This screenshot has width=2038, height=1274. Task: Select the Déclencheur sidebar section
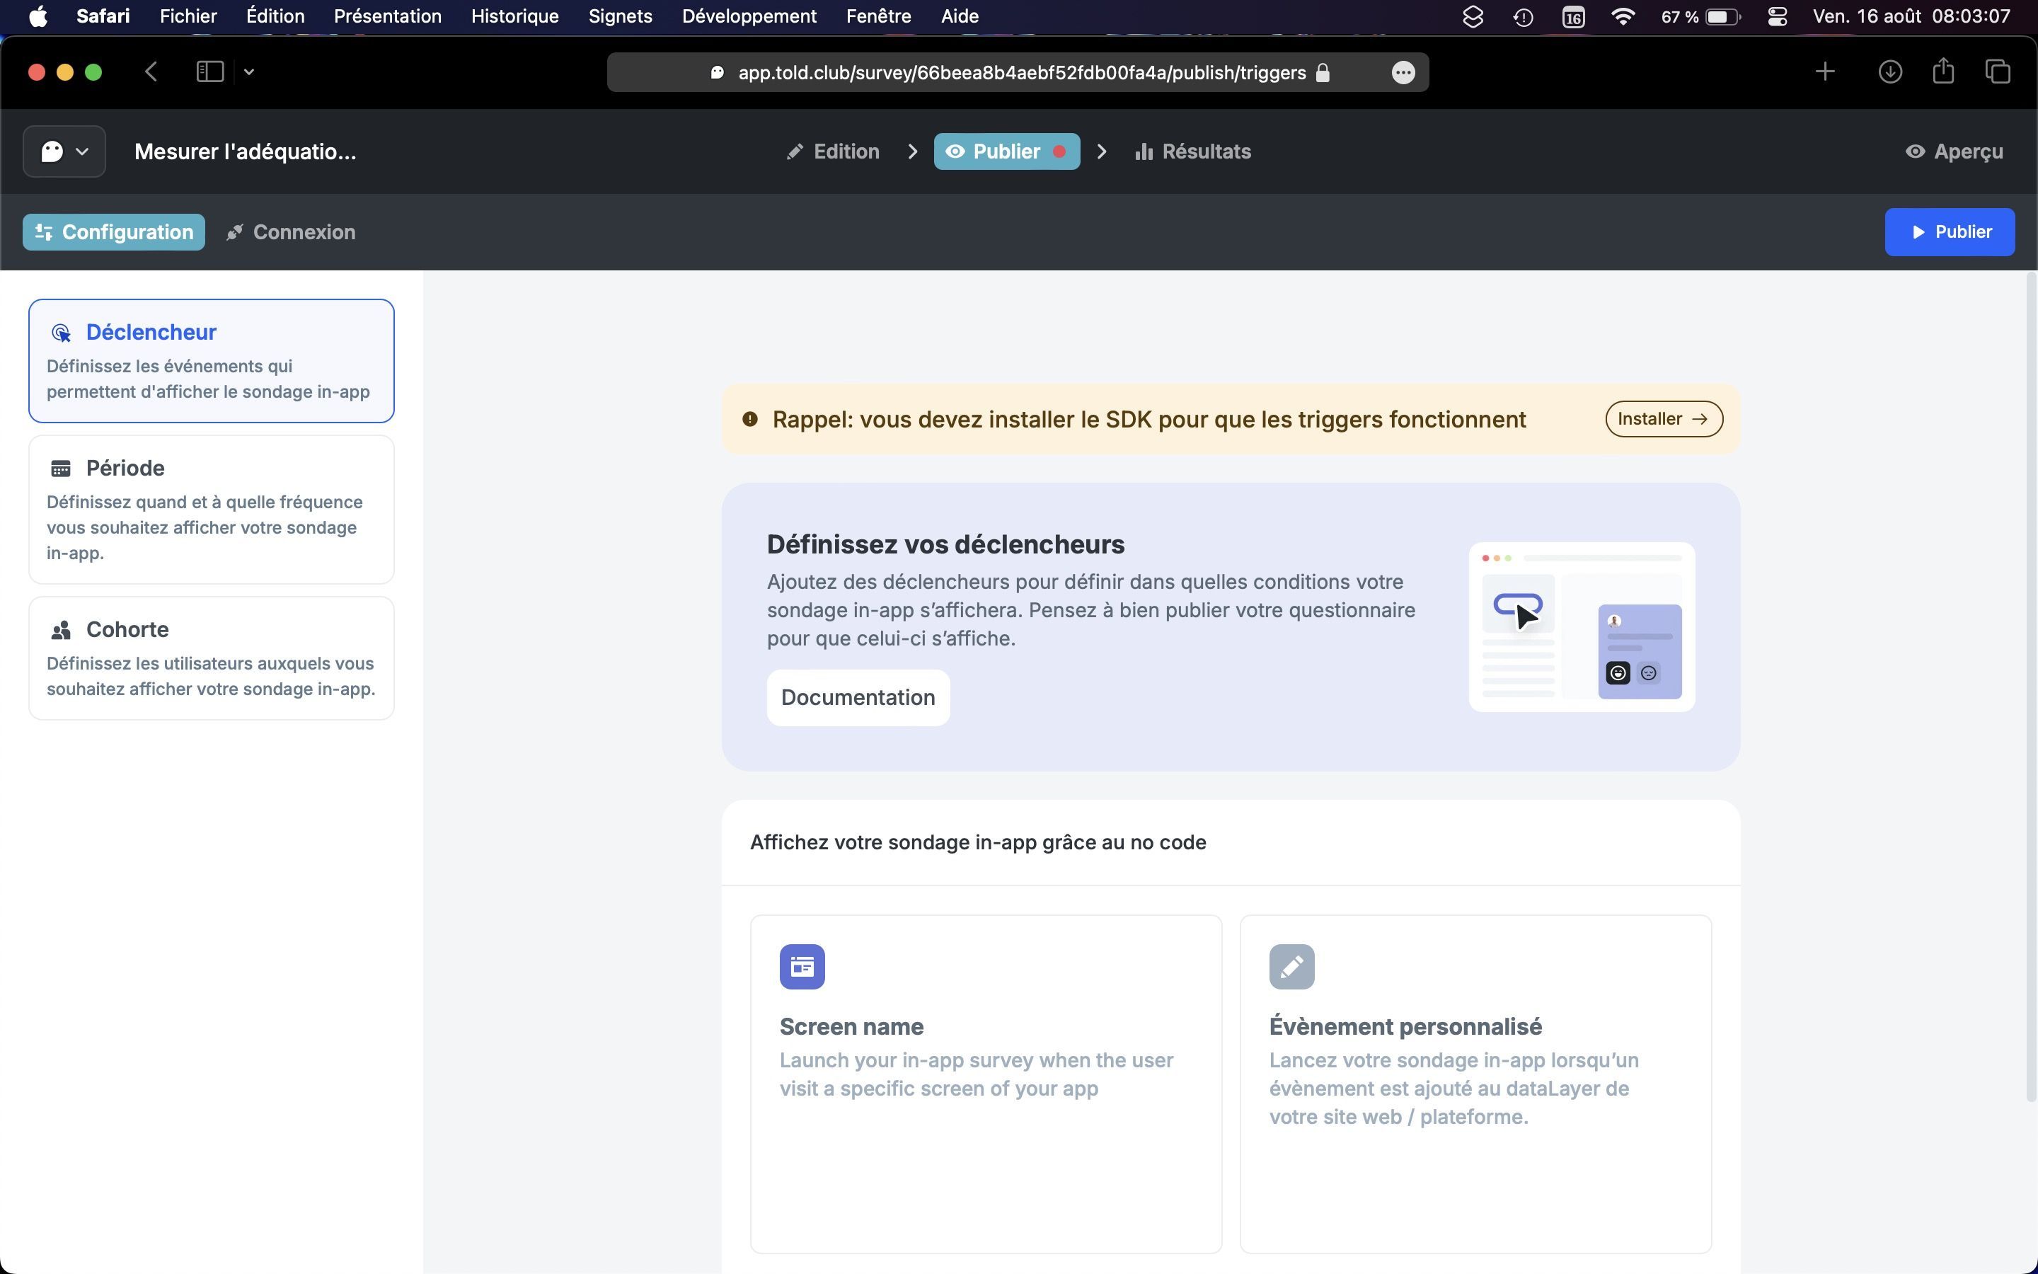(212, 361)
